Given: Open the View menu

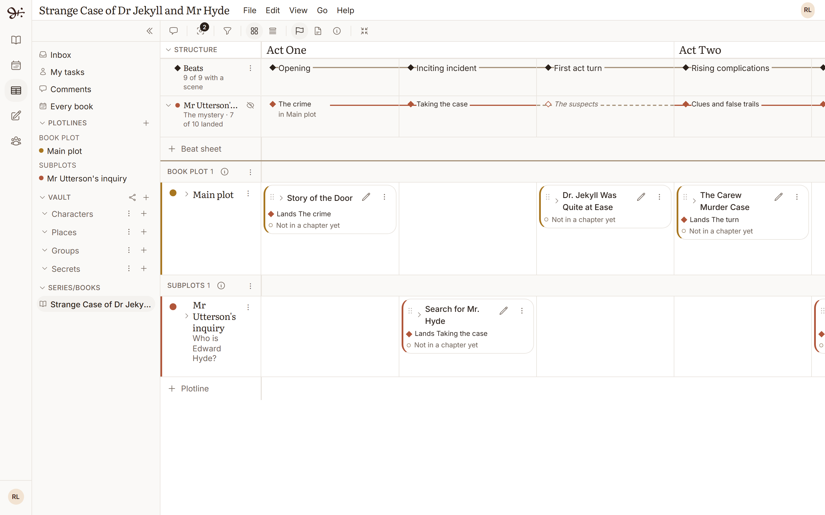Looking at the screenshot, I should [298, 11].
